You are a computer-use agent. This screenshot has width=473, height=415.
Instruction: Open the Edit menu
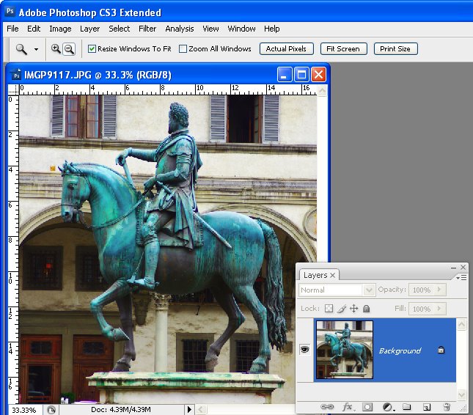[34, 29]
